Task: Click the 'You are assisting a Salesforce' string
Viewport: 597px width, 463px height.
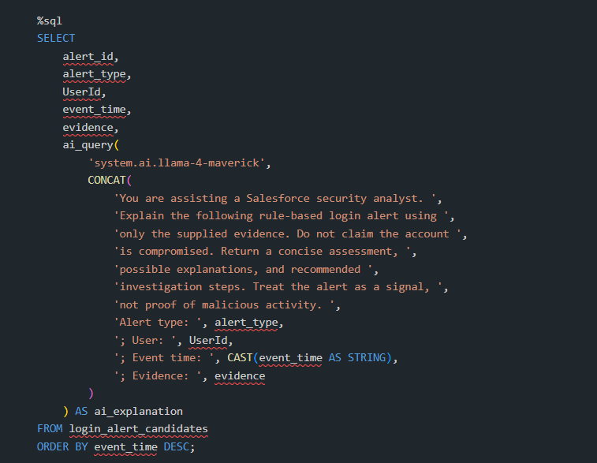Action: pyautogui.click(x=275, y=199)
